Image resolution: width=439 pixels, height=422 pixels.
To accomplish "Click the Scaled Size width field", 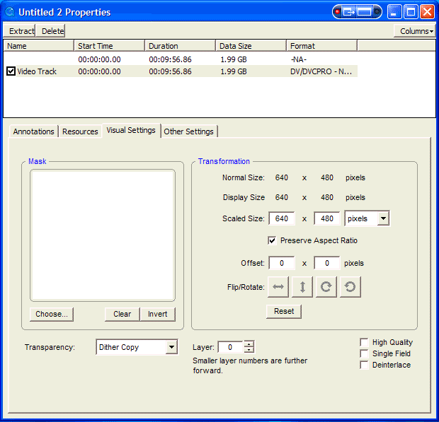I will (282, 219).
